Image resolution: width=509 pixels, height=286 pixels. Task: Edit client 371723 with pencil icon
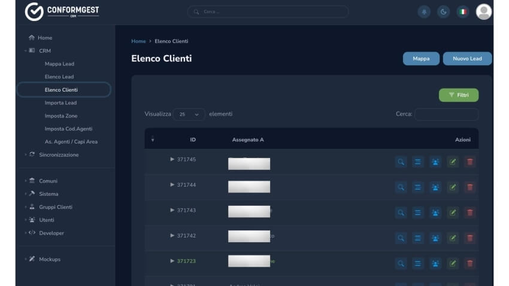(453, 263)
